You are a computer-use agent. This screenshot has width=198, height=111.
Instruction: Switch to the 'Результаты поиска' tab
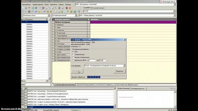(98, 8)
